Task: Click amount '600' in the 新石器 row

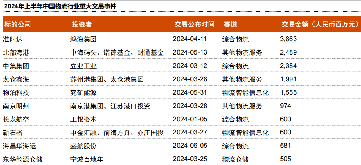Action: click(x=286, y=133)
